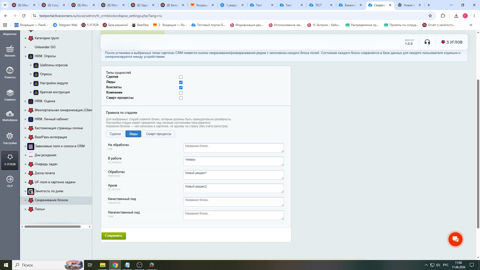Switch to the Смарт-процессы stage tab
The height and width of the screenshot is (270, 480).
click(158, 134)
